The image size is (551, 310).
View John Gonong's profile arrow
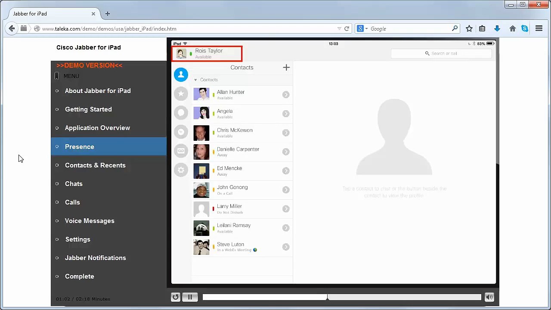286,190
